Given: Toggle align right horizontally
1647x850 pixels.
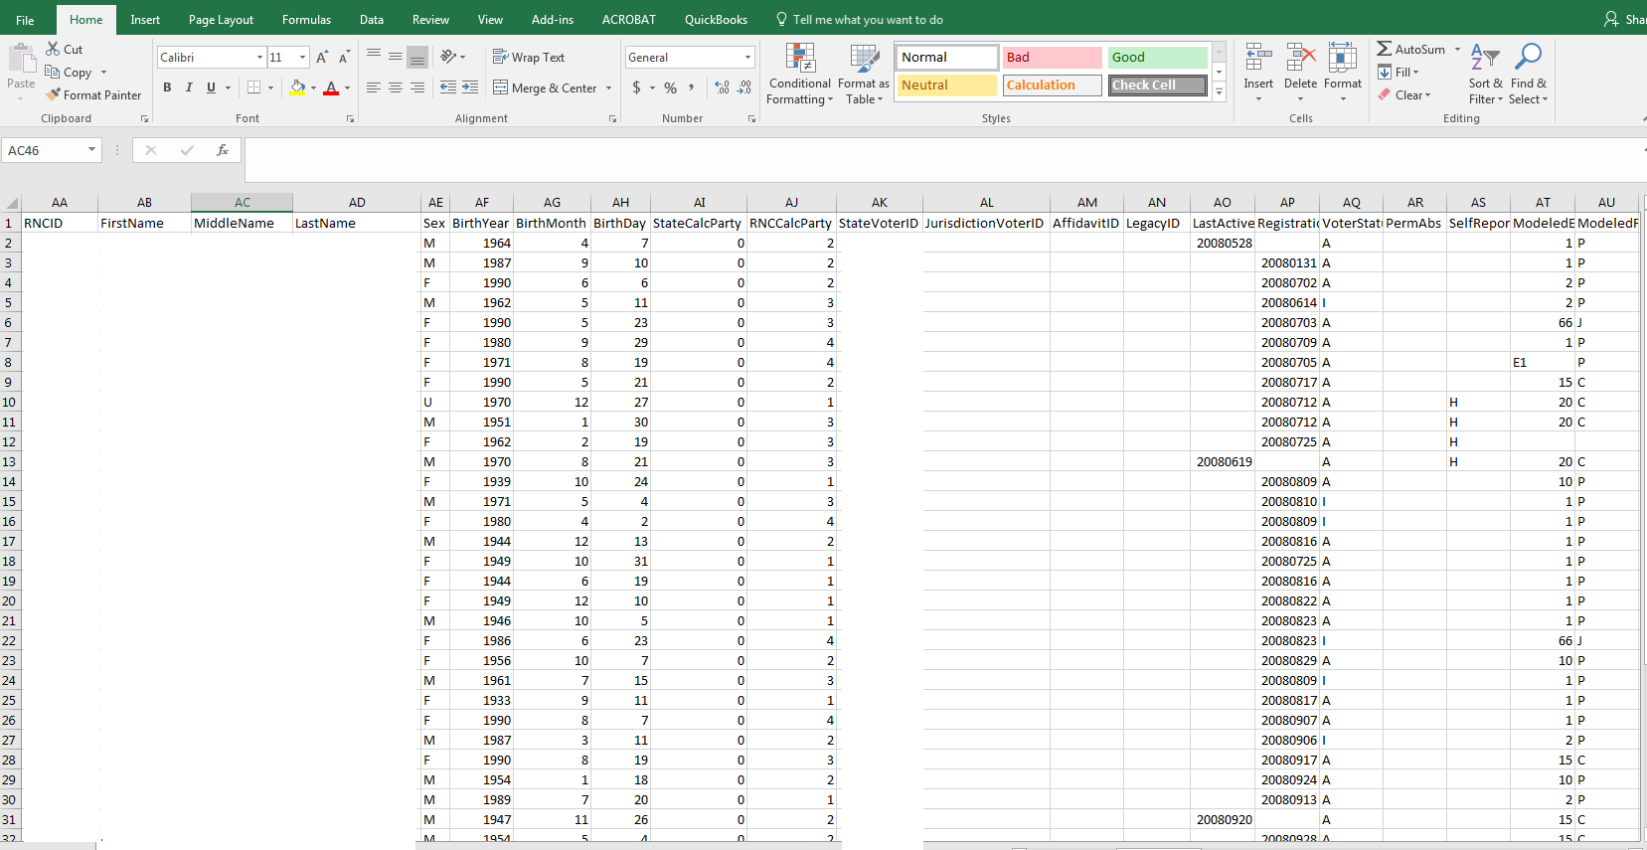Looking at the screenshot, I should click(x=417, y=87).
